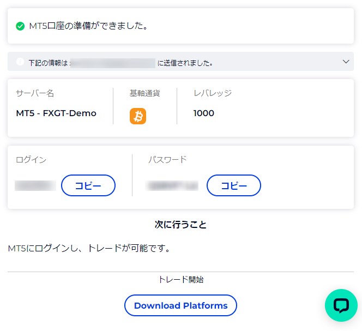Click the ログイン label

(x=31, y=160)
